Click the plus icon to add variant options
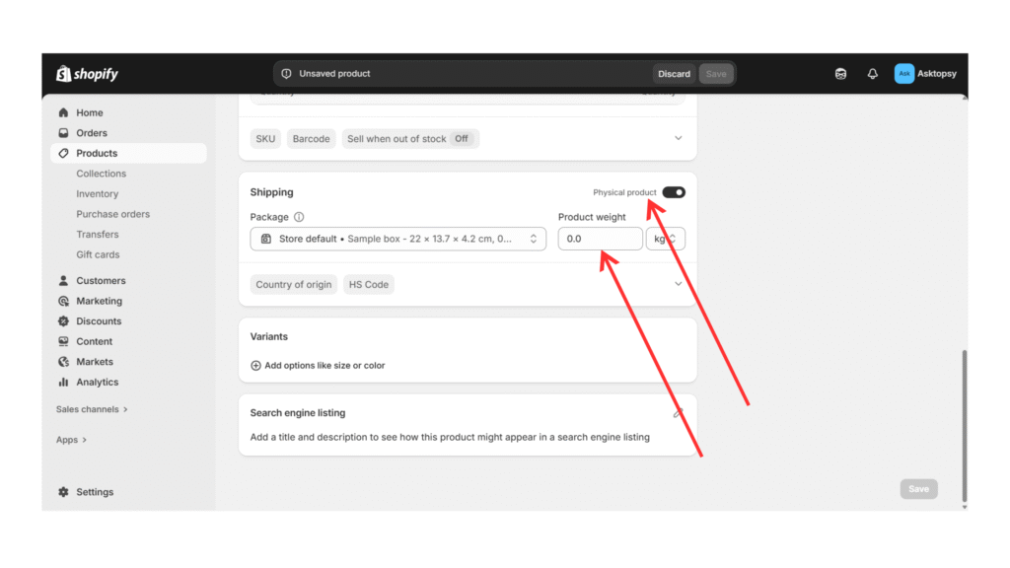This screenshot has width=1010, height=568. [x=256, y=366]
